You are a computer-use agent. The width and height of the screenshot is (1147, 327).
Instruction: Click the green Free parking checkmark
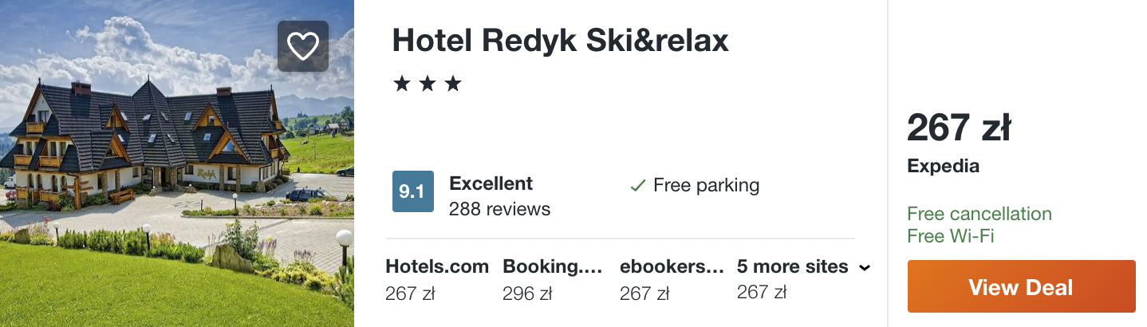(637, 186)
